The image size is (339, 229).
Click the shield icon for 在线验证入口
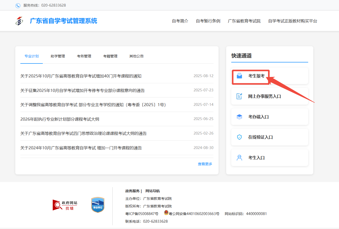pos(240,137)
